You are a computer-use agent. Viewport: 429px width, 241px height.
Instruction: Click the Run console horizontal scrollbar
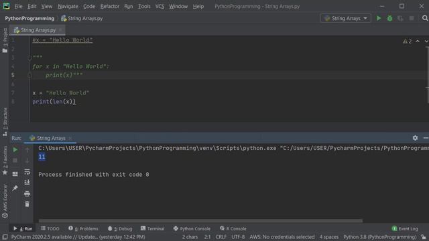coord(200,221)
